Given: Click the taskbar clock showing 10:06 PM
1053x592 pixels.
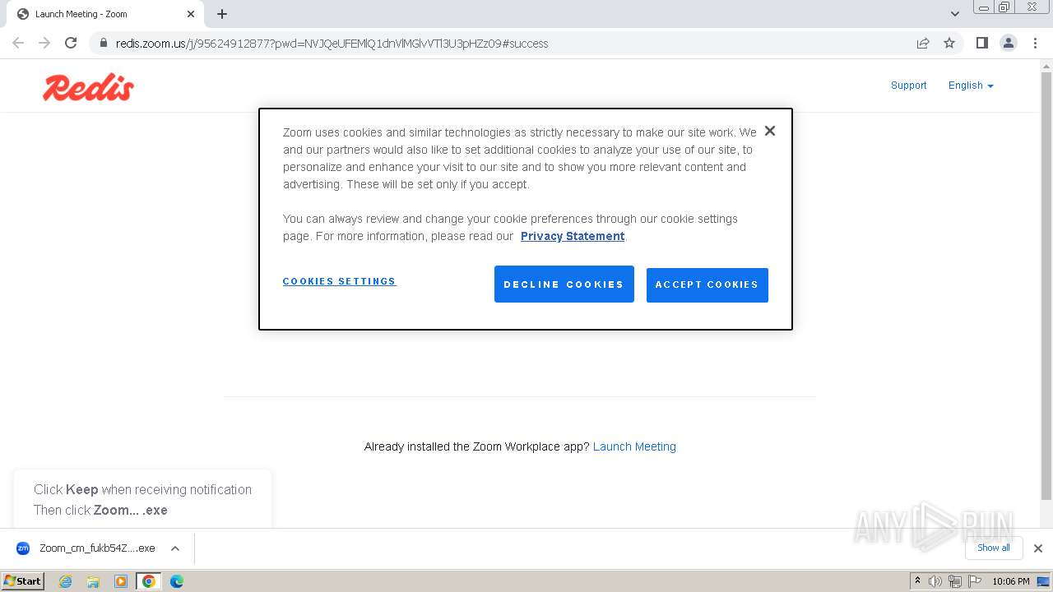Looking at the screenshot, I should (x=1010, y=581).
